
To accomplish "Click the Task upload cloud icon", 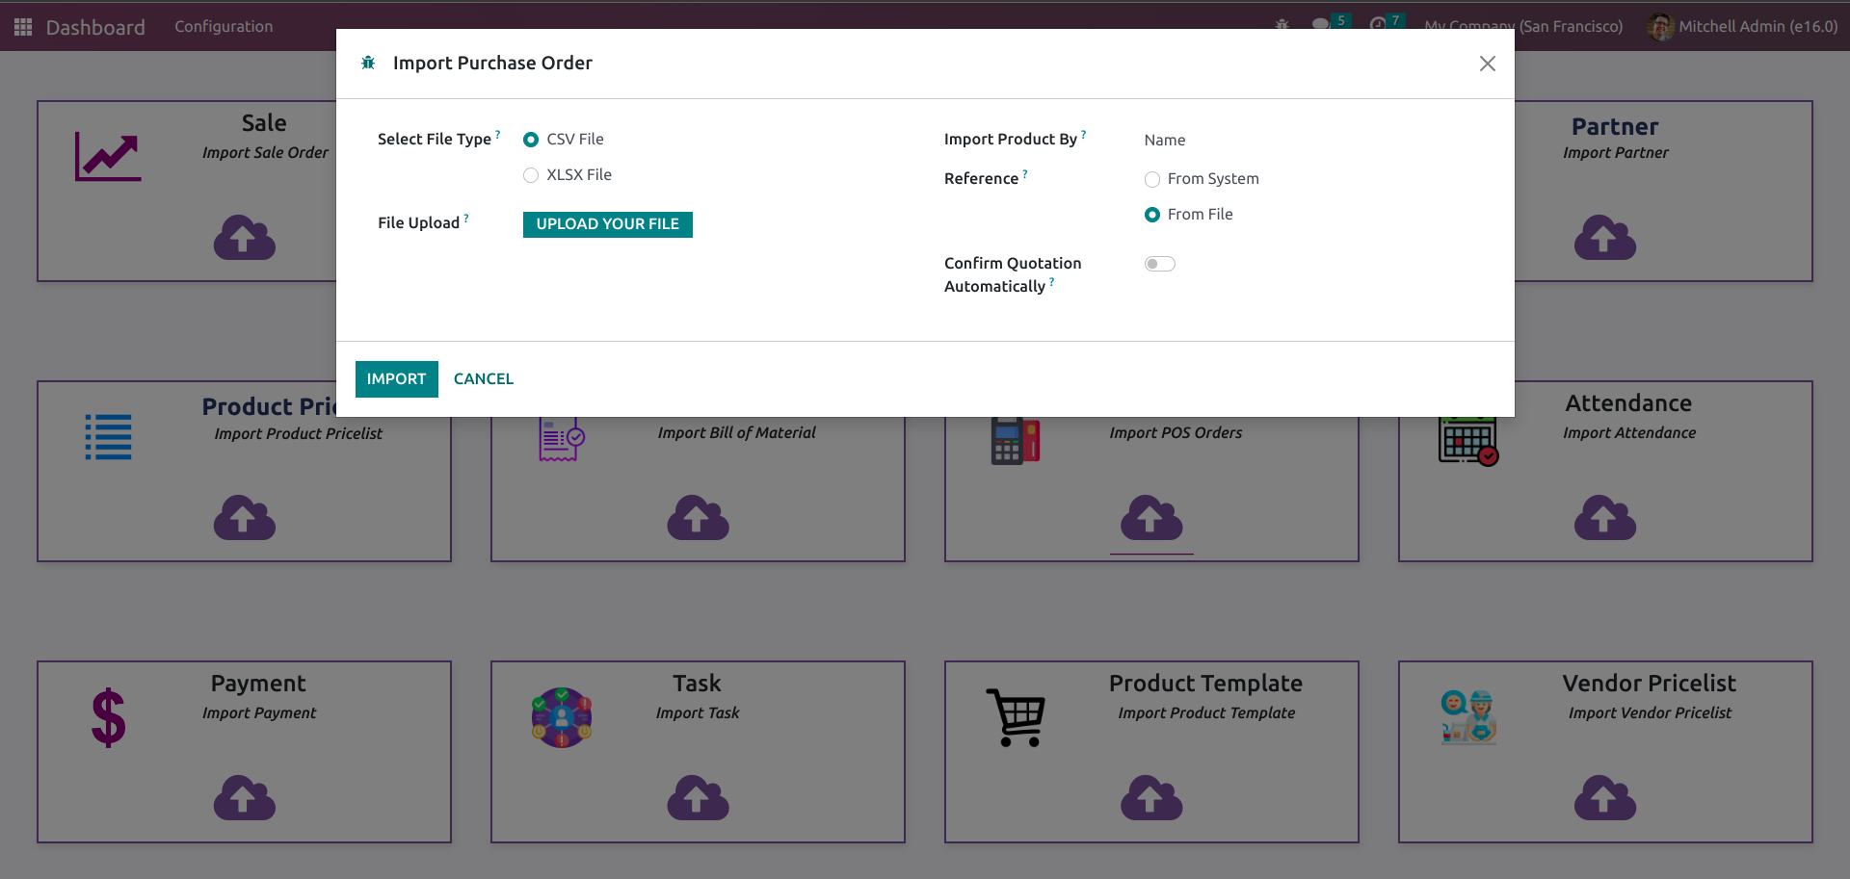I will [x=698, y=798].
